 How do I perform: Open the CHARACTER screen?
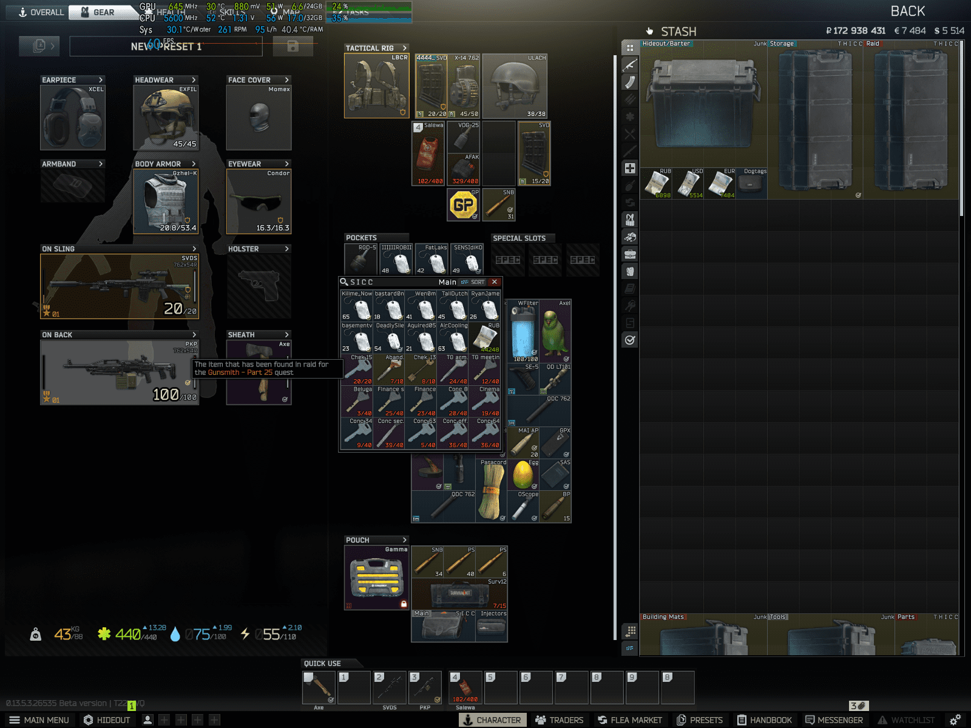pyautogui.click(x=492, y=720)
